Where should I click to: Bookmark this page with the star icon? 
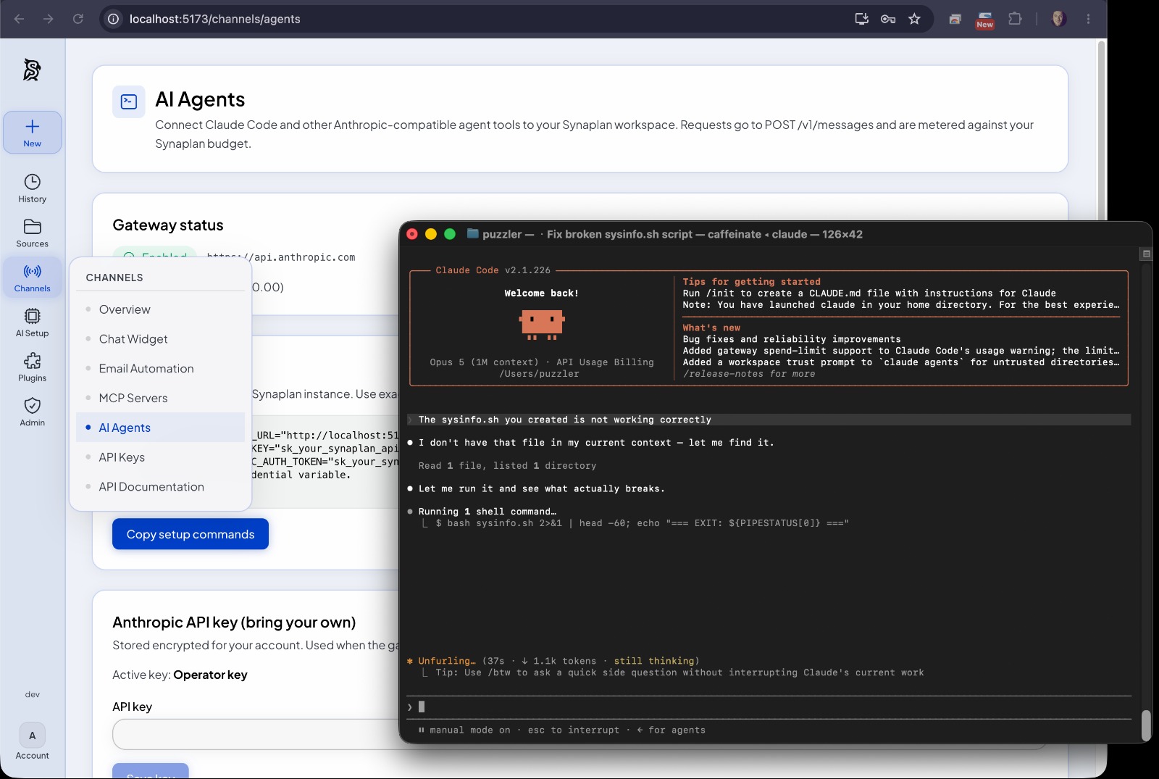tap(914, 19)
